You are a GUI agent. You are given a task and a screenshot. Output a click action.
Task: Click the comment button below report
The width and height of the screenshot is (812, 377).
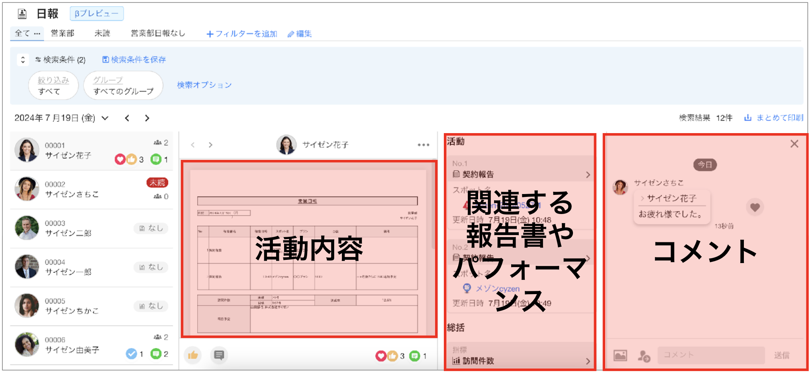pyautogui.click(x=219, y=355)
